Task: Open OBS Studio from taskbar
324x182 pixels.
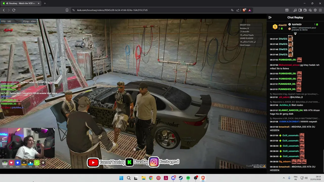Action: pyautogui.click(x=196, y=178)
